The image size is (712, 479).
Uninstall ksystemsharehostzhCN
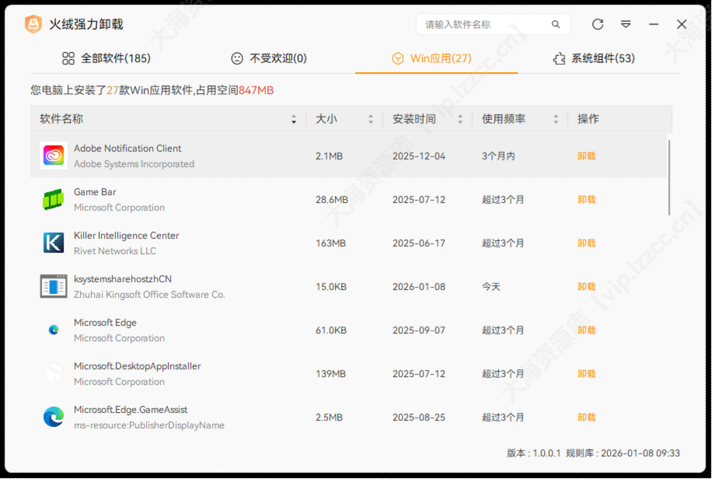(x=586, y=287)
